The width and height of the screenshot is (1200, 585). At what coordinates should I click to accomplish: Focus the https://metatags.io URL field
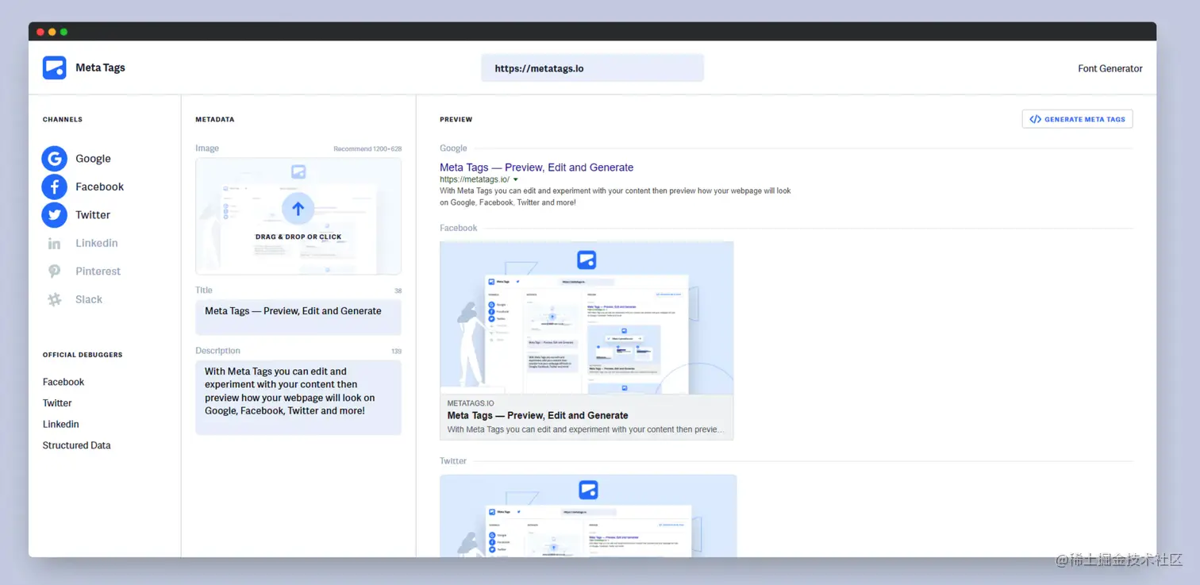(x=592, y=68)
